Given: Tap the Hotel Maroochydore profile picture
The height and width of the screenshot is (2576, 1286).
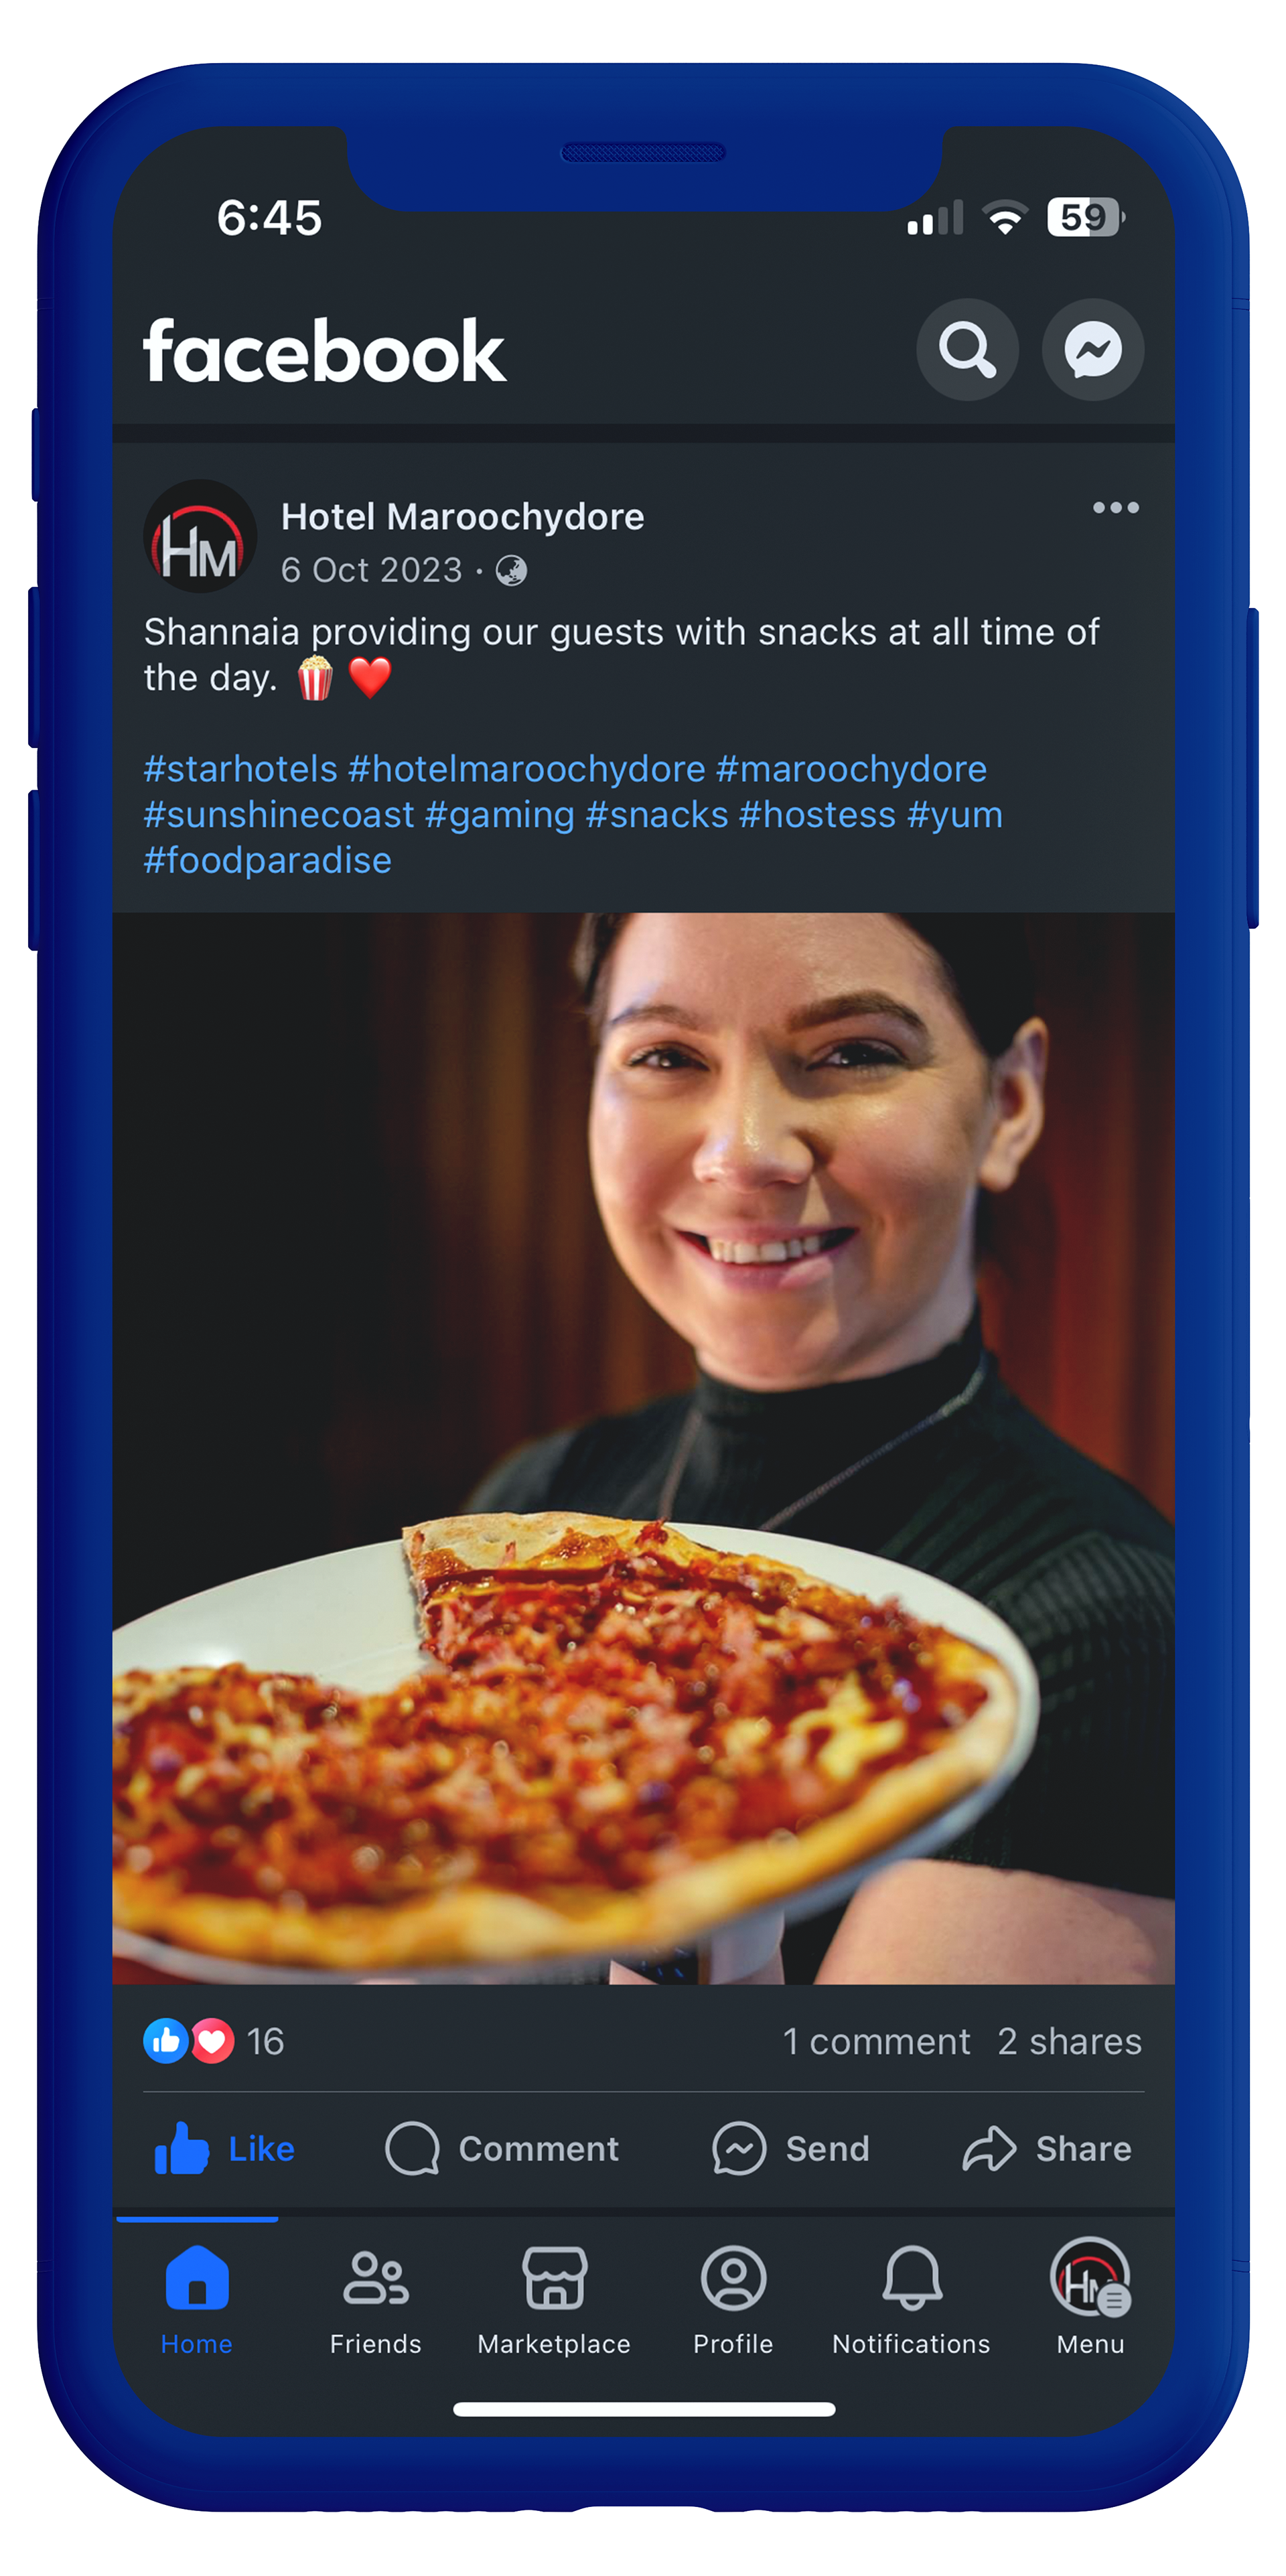Looking at the screenshot, I should 200,537.
